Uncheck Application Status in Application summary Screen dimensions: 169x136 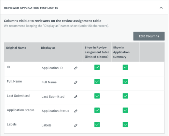click(125, 110)
